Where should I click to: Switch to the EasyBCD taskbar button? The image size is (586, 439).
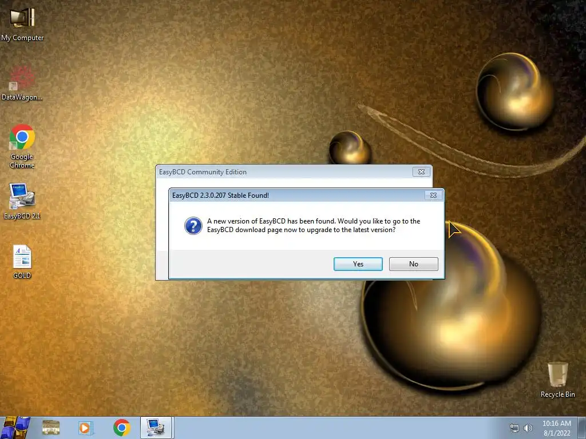156,428
